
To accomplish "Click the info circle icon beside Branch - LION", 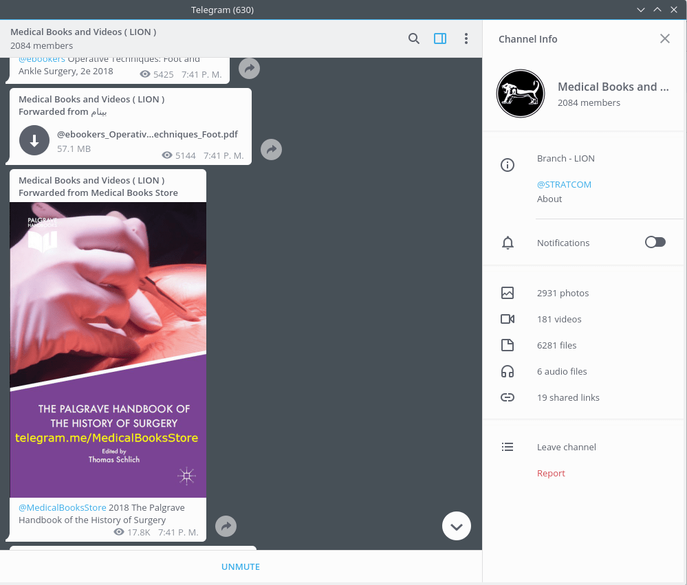I will [x=508, y=165].
